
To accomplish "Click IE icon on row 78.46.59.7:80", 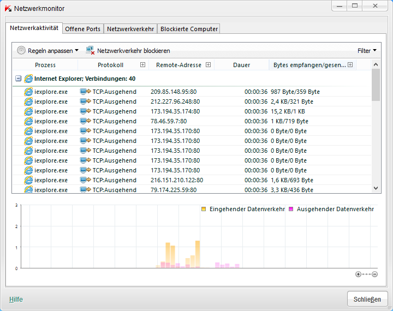I will tap(28, 121).
